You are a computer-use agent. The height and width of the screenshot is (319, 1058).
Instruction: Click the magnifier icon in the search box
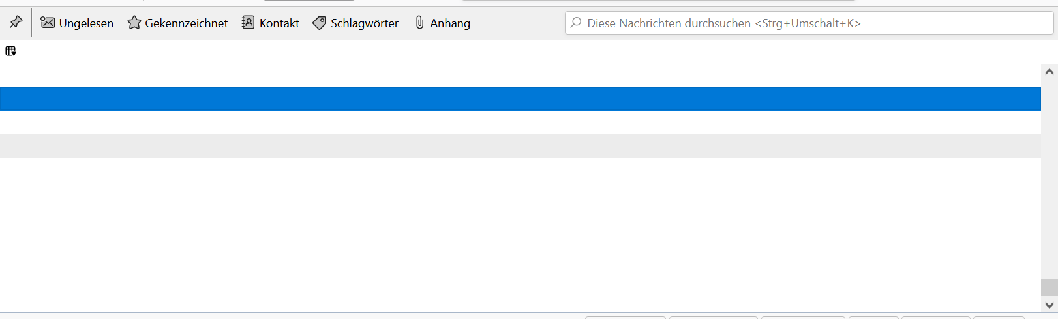coord(576,23)
